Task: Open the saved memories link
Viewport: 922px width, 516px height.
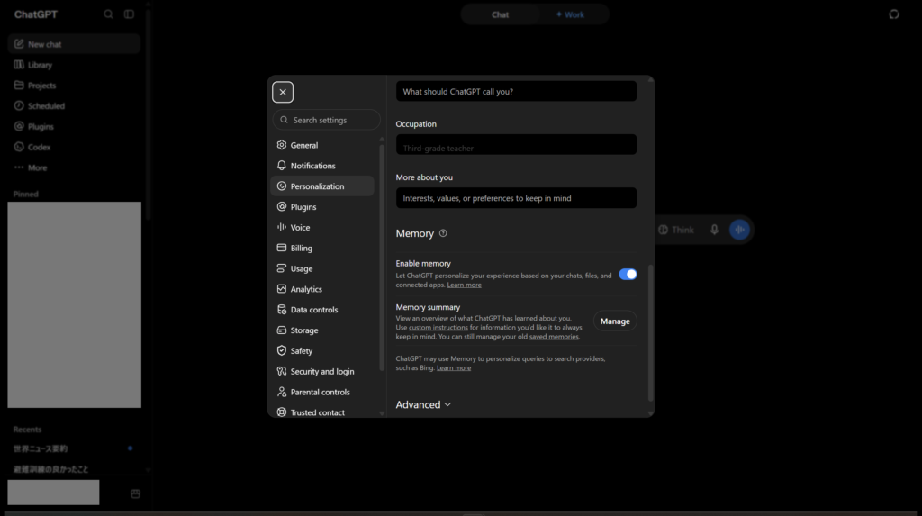Action: click(x=554, y=337)
